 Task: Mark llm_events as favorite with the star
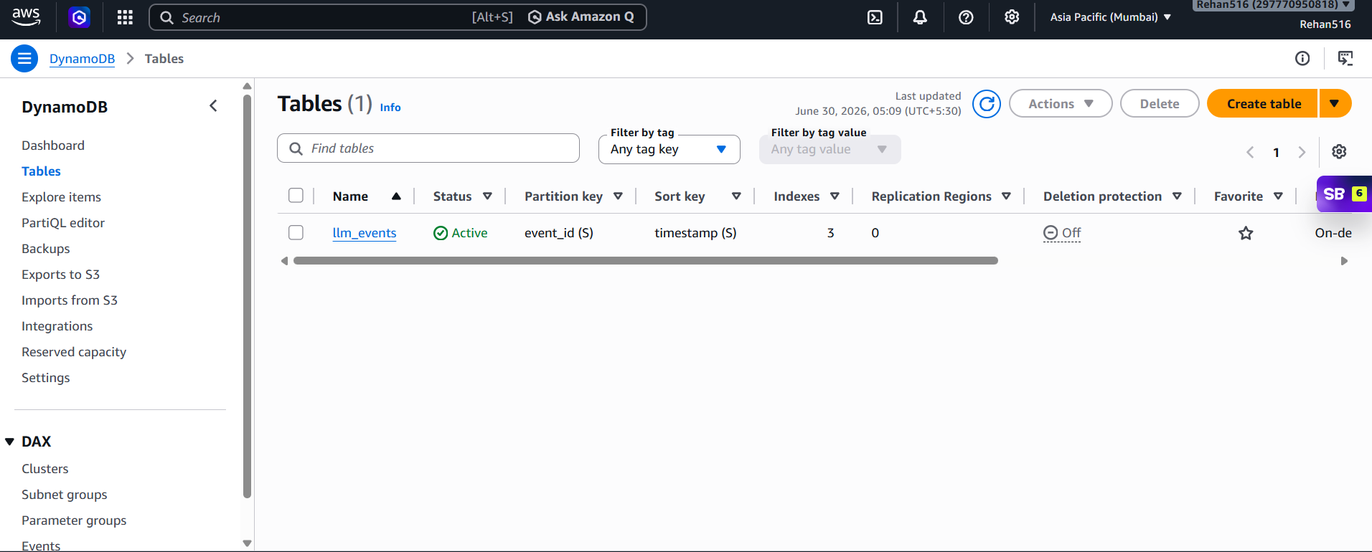pos(1246,233)
